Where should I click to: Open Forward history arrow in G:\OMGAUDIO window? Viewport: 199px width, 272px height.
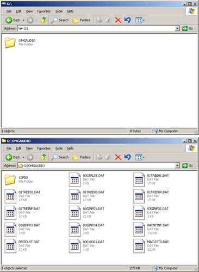tap(36, 157)
